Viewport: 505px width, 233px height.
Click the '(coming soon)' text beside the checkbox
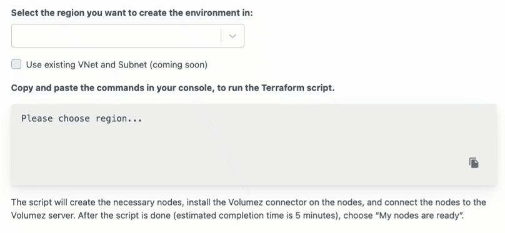click(178, 65)
